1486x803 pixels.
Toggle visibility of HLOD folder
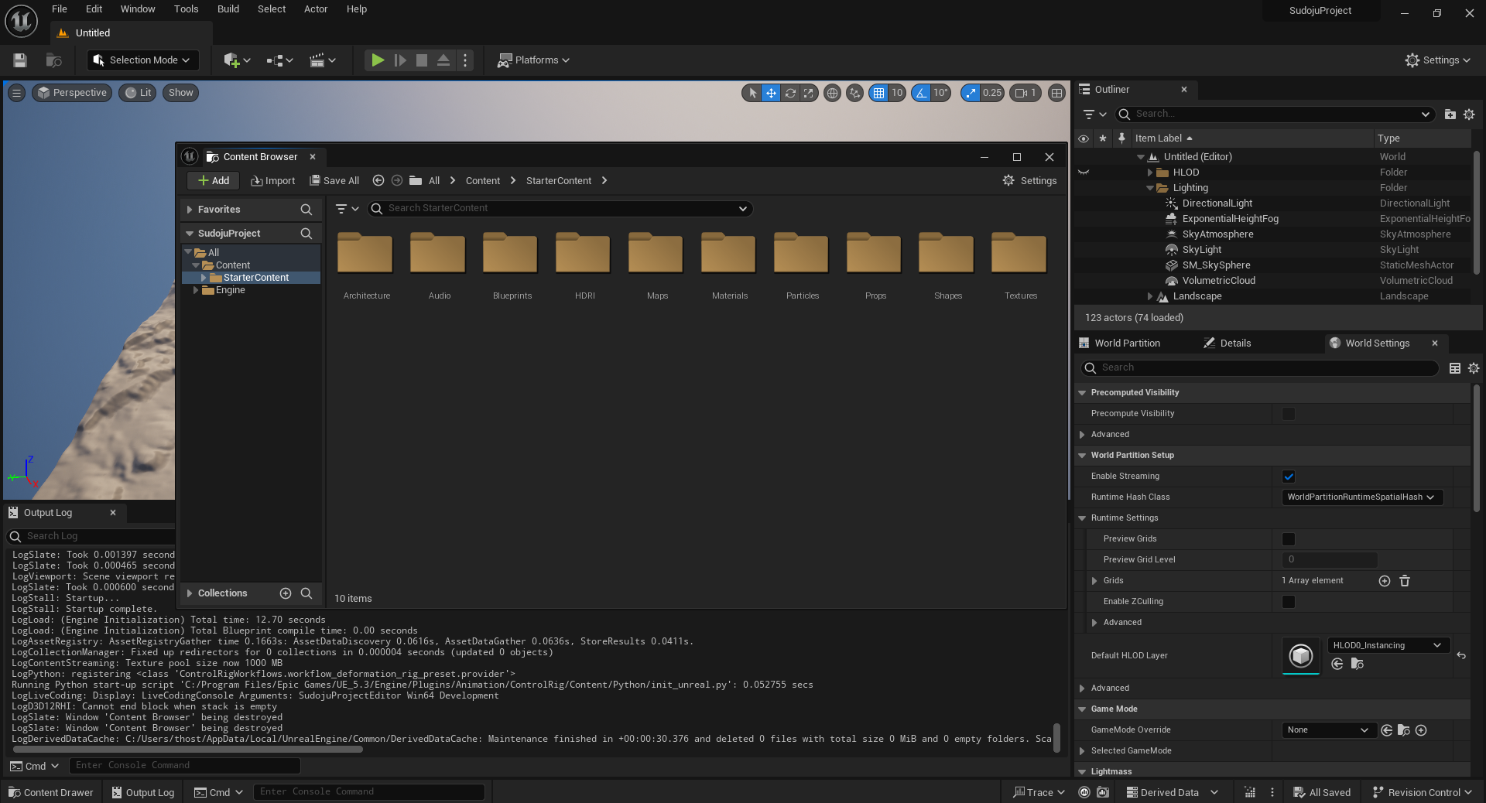1084,173
